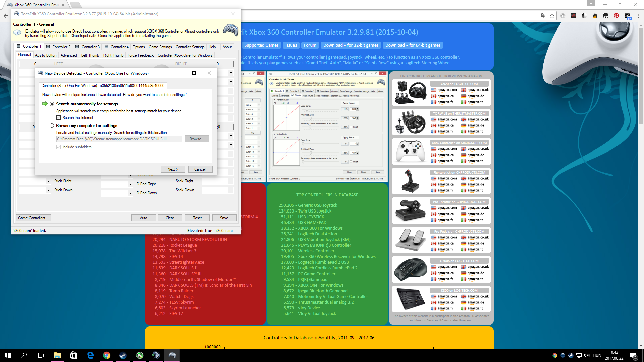This screenshot has width=644, height=362.
Task: Open the D-Pad Right dropdown
Action: coord(130,184)
